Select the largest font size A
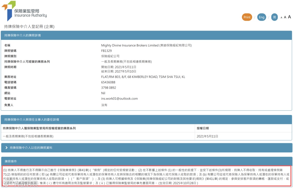 pyautogui.click(x=289, y=17)
